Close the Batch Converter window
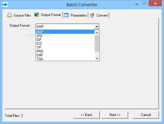164x124 pixels. tap(155, 3)
